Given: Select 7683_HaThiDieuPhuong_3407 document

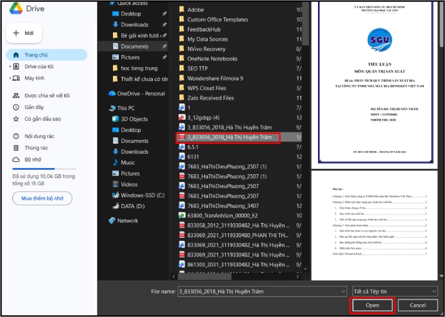Looking at the screenshot, I should 223,205.
